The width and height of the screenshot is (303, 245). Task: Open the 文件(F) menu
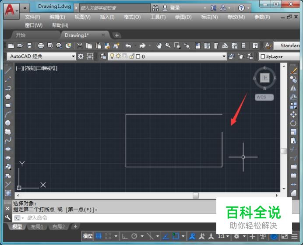[32, 17]
